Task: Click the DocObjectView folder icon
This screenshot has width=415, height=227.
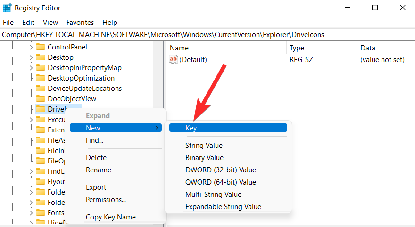Action: (x=40, y=99)
